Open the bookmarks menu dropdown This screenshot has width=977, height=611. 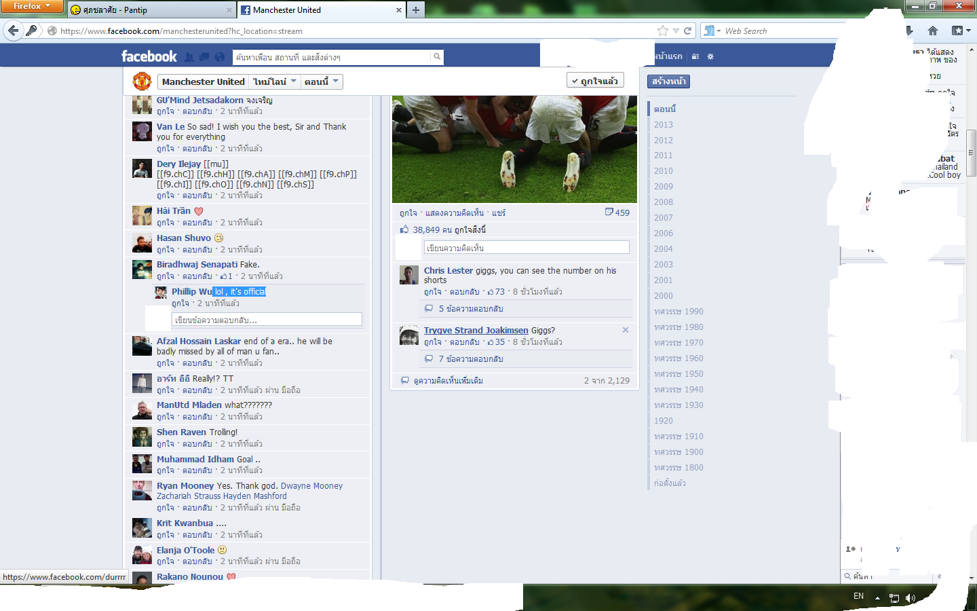click(x=961, y=31)
